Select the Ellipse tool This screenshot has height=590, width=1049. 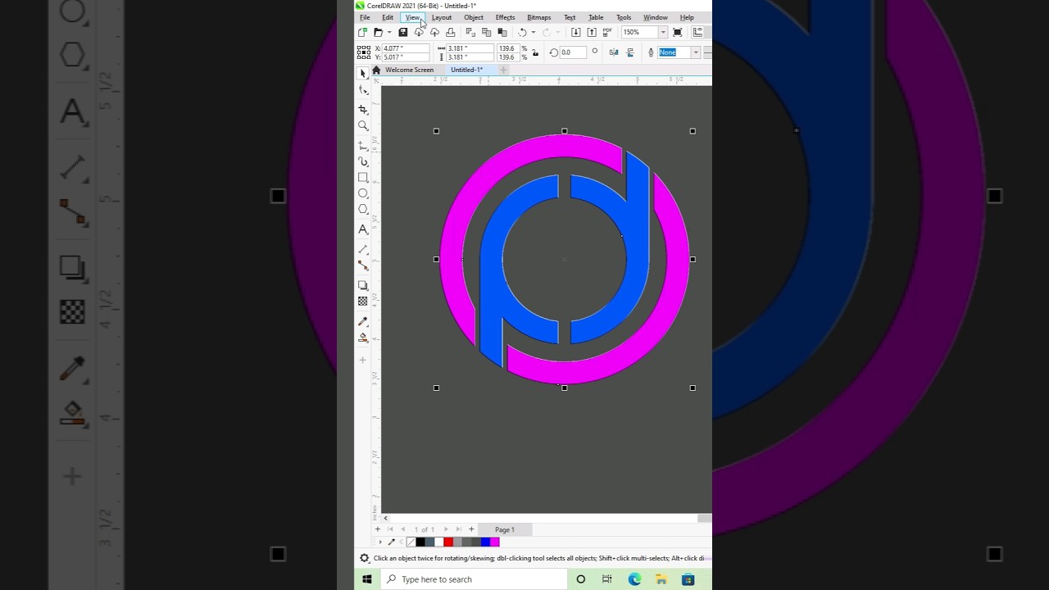click(x=363, y=193)
